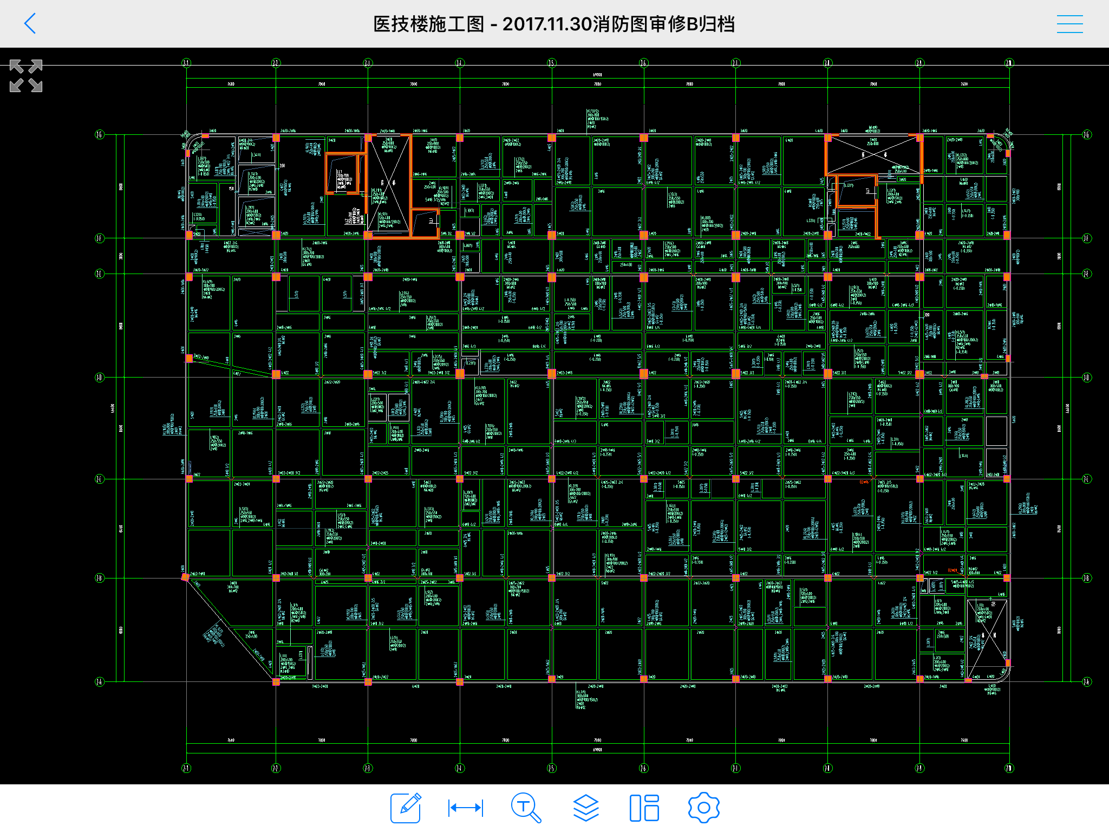
Task: Toggle fullscreen with the expand arrows icon
Action: [x=26, y=76]
